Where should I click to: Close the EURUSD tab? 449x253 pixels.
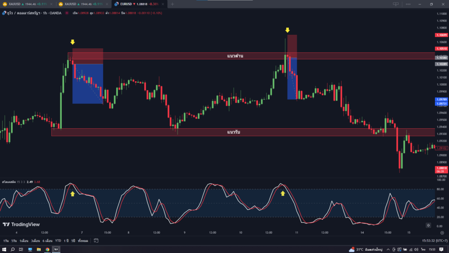click(x=163, y=4)
